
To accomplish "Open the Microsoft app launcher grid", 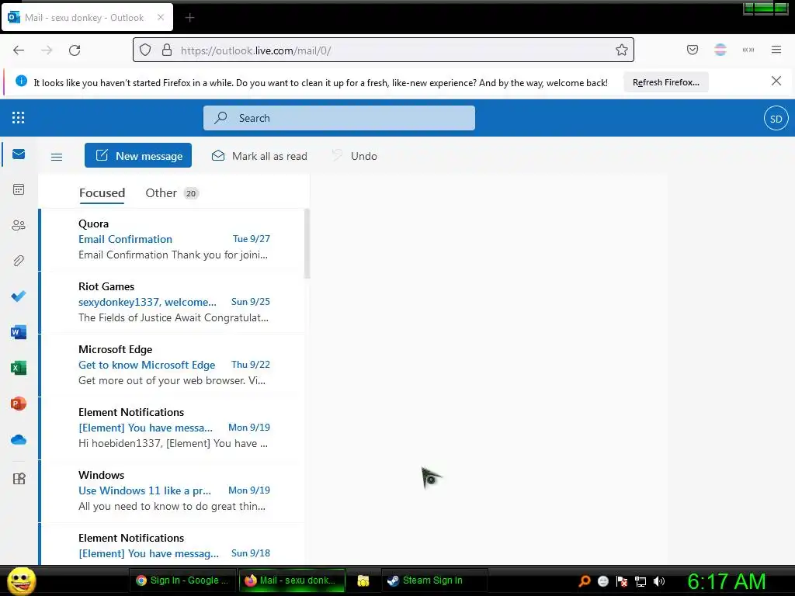I will coord(19,118).
